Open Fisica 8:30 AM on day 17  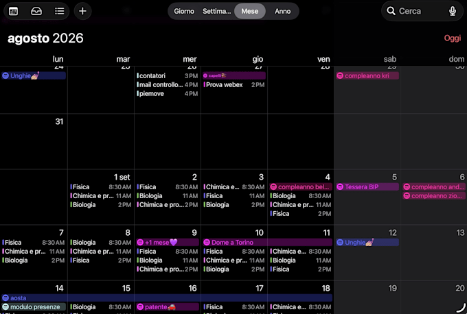coord(234,307)
